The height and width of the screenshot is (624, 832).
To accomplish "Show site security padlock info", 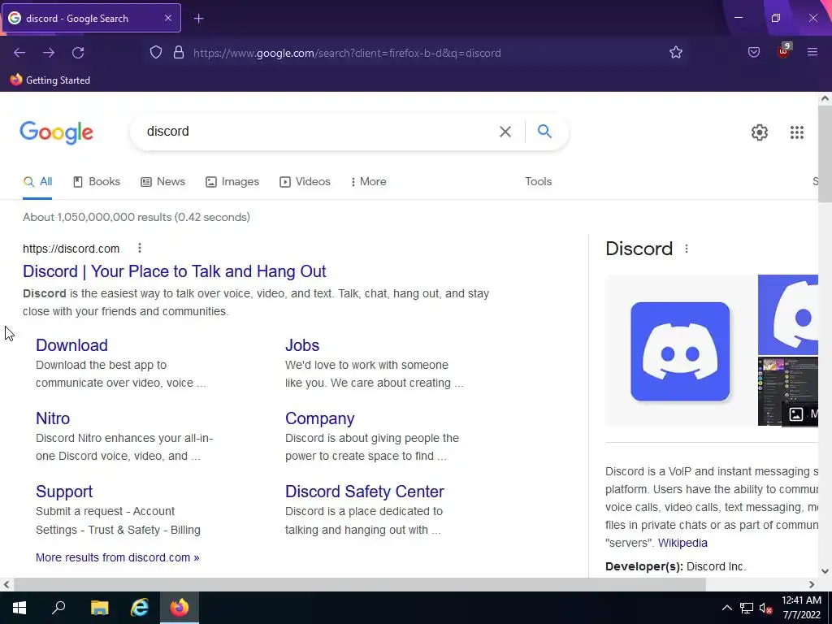I will (x=179, y=53).
